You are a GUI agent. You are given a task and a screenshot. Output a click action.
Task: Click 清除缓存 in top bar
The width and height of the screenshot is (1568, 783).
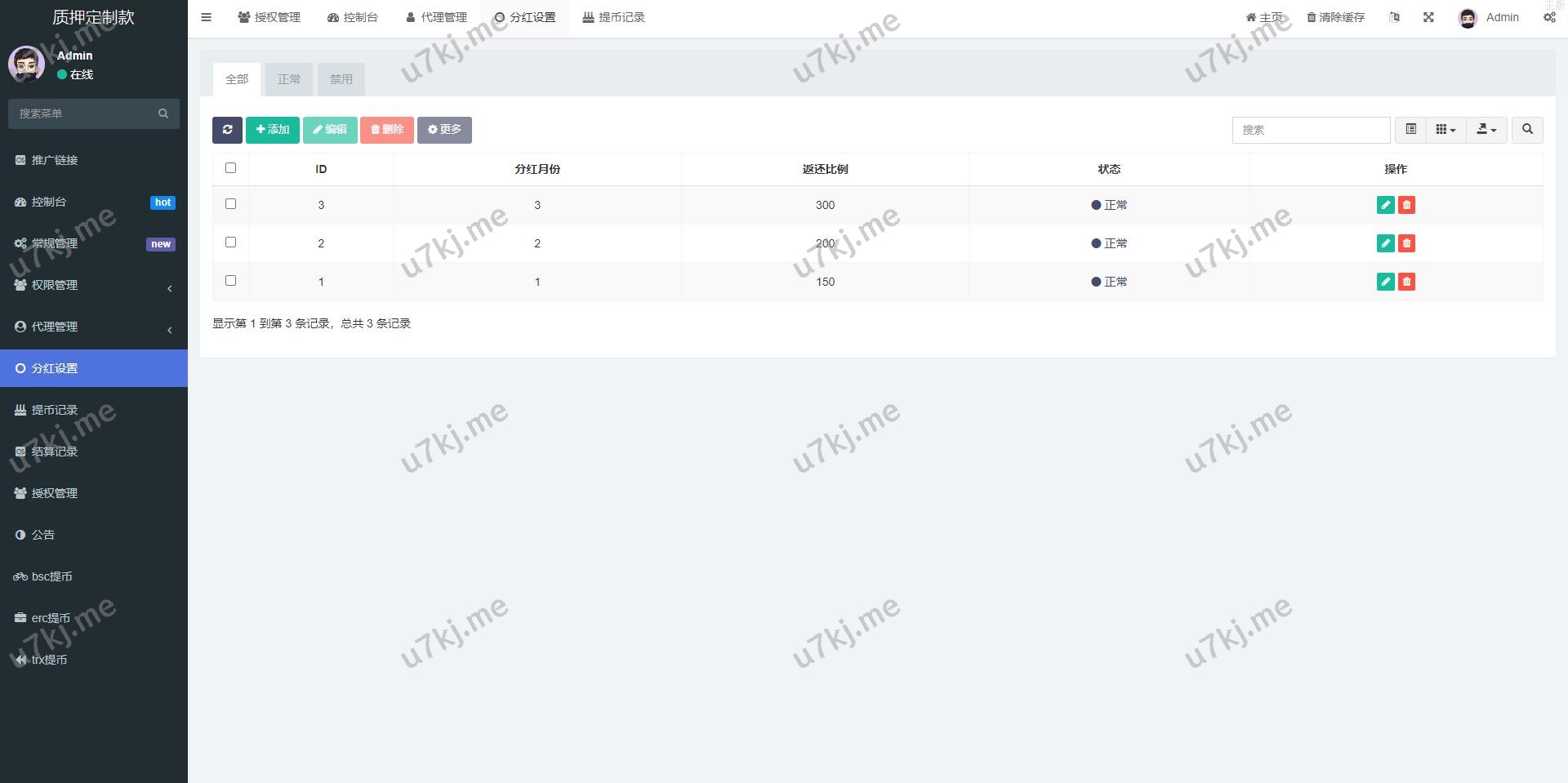pos(1335,17)
